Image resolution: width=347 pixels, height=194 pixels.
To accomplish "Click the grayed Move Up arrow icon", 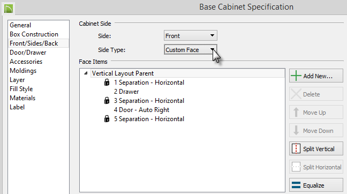I will click(x=296, y=113).
